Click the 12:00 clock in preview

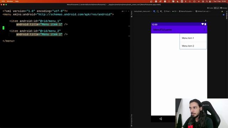(x=154, y=25)
